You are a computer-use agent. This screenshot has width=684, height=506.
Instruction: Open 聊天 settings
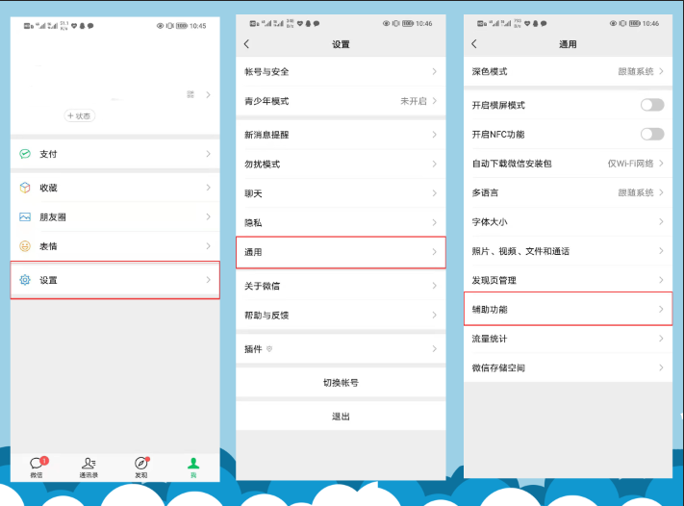tap(341, 193)
